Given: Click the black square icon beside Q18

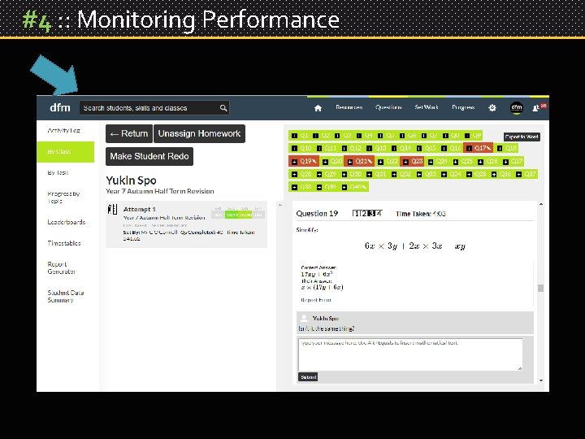Looking at the screenshot, I should [500, 148].
